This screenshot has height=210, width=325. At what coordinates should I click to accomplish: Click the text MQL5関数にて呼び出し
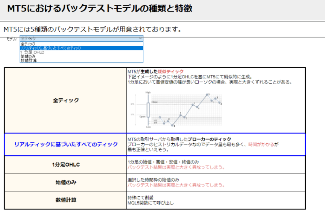151,203
